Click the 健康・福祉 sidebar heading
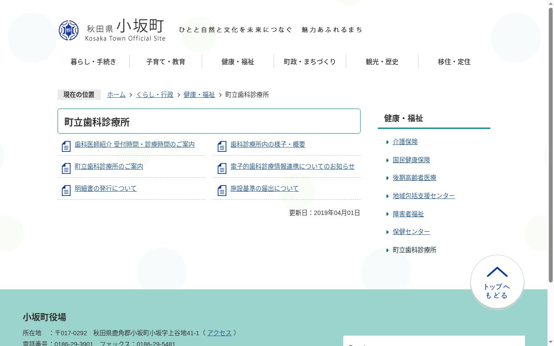Image resolution: width=554 pixels, height=346 pixels. tap(403, 119)
